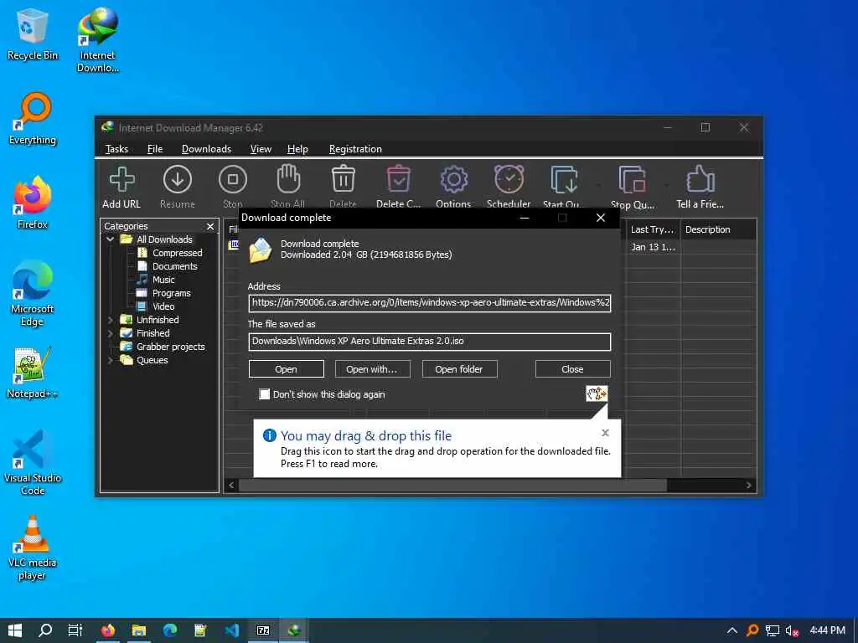The height and width of the screenshot is (643, 858).
Task: Click the Description column header
Action: click(x=718, y=229)
